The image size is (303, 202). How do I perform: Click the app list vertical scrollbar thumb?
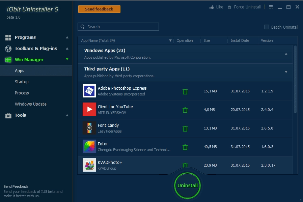295,80
